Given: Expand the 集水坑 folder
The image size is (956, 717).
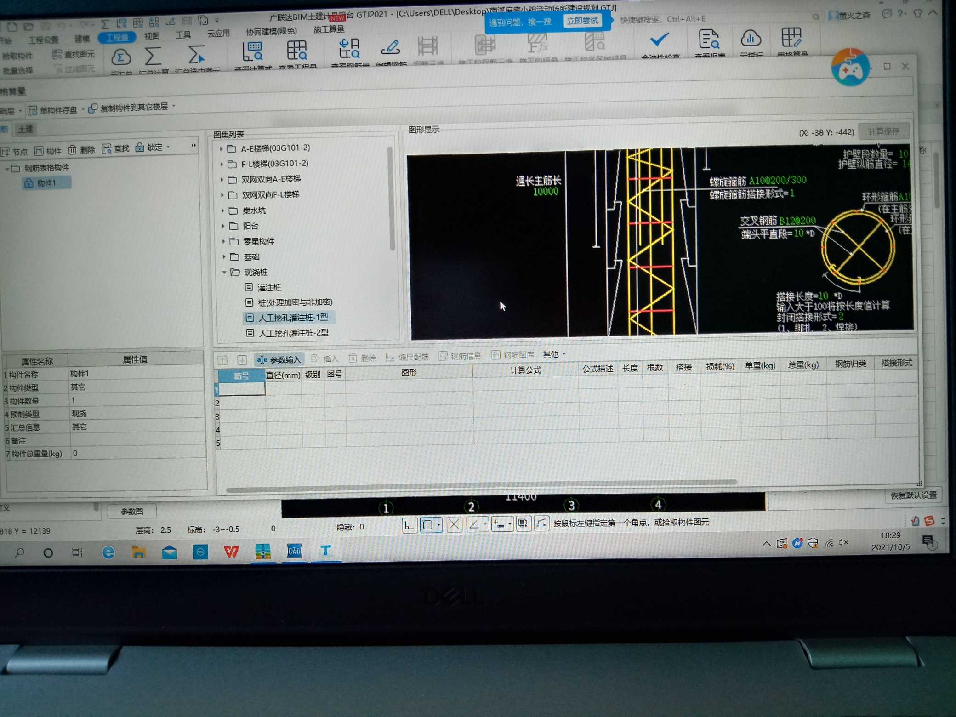Looking at the screenshot, I should click(x=223, y=211).
